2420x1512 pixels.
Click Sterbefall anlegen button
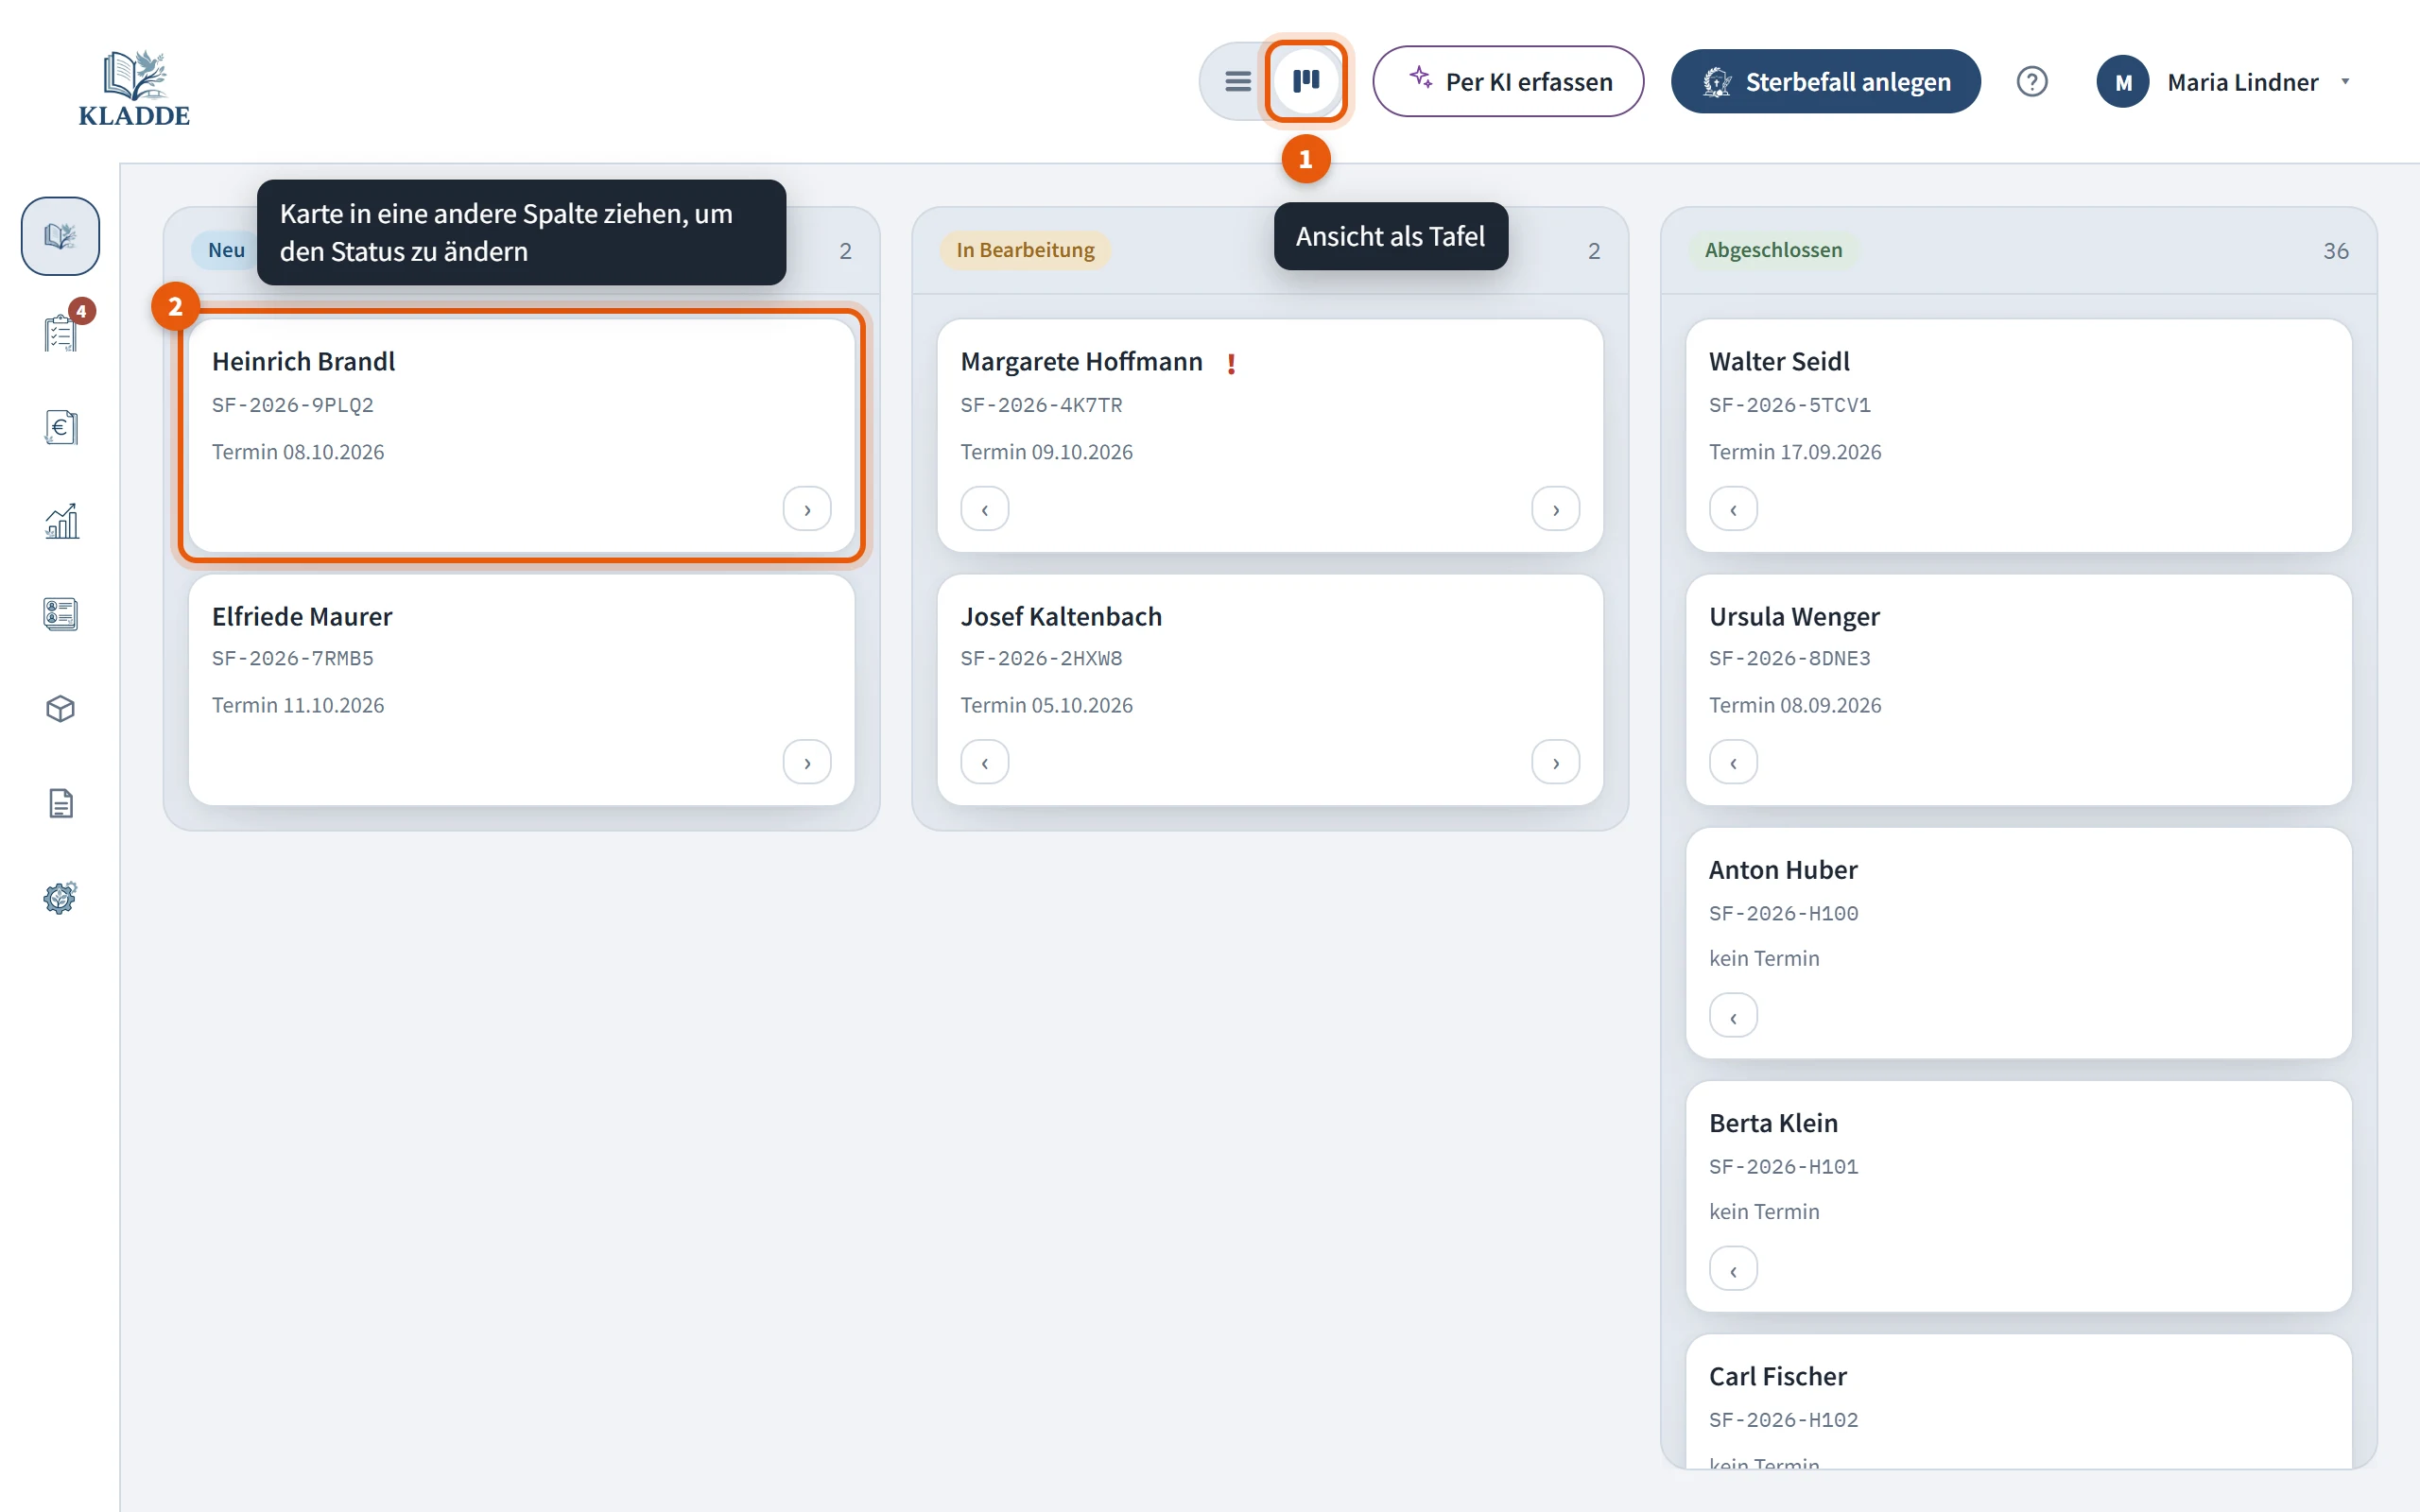(1825, 81)
